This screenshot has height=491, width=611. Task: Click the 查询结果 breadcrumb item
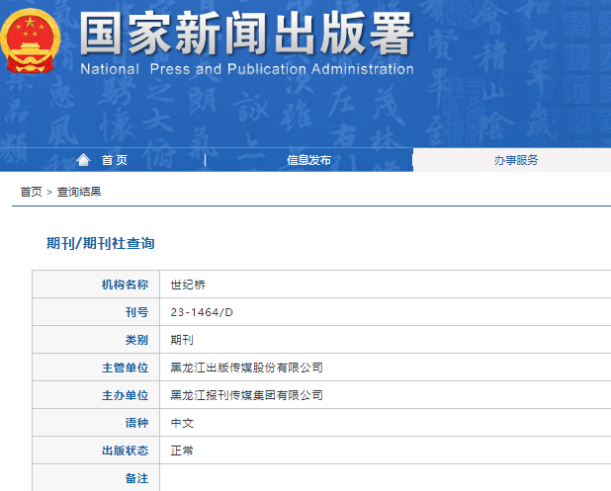(79, 192)
